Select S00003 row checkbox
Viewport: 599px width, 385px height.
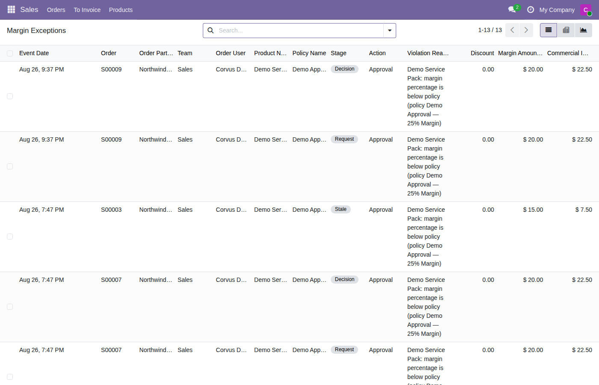(x=10, y=237)
